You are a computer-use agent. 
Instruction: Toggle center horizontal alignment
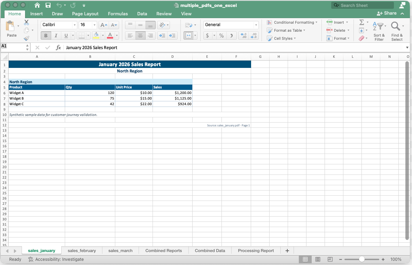coord(140,36)
